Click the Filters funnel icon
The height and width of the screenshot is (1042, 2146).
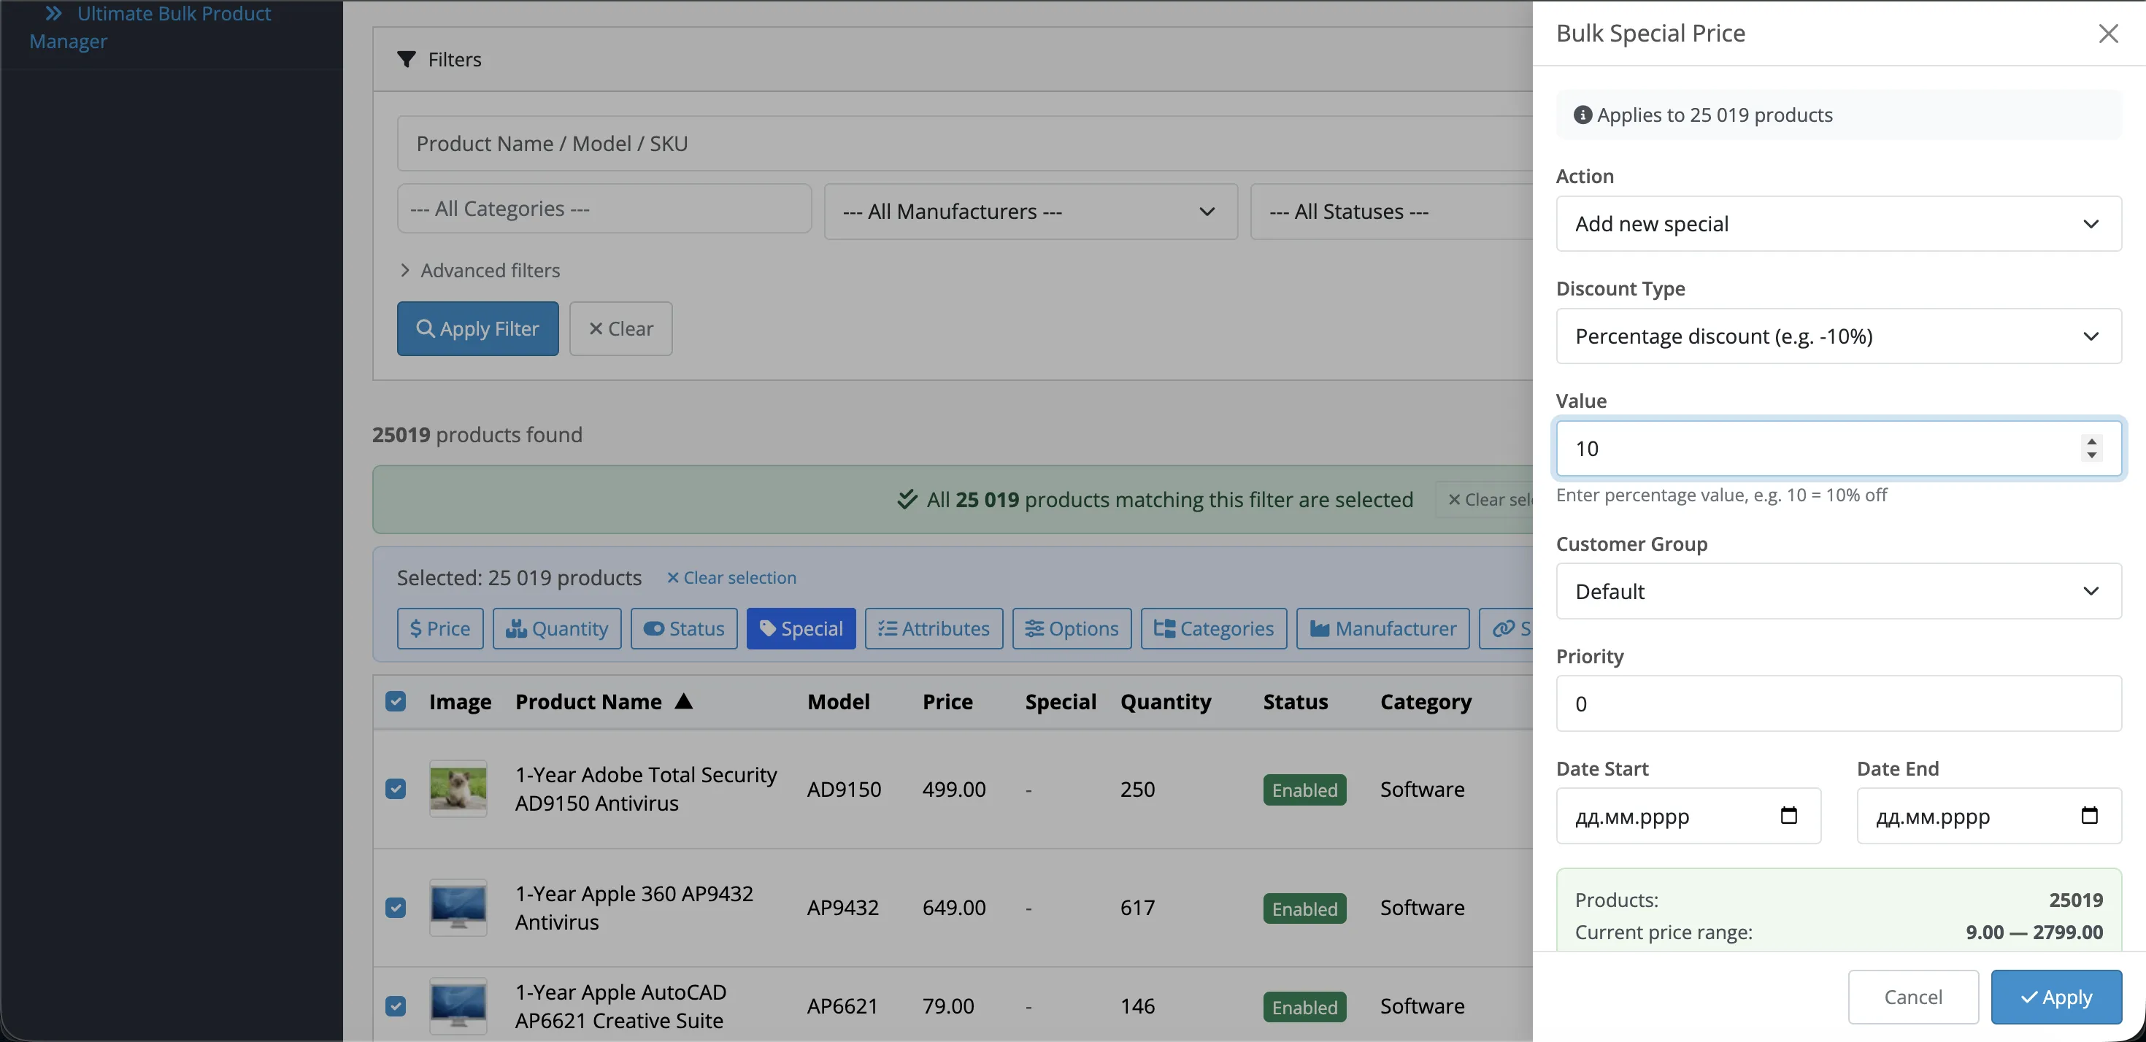[x=406, y=59]
